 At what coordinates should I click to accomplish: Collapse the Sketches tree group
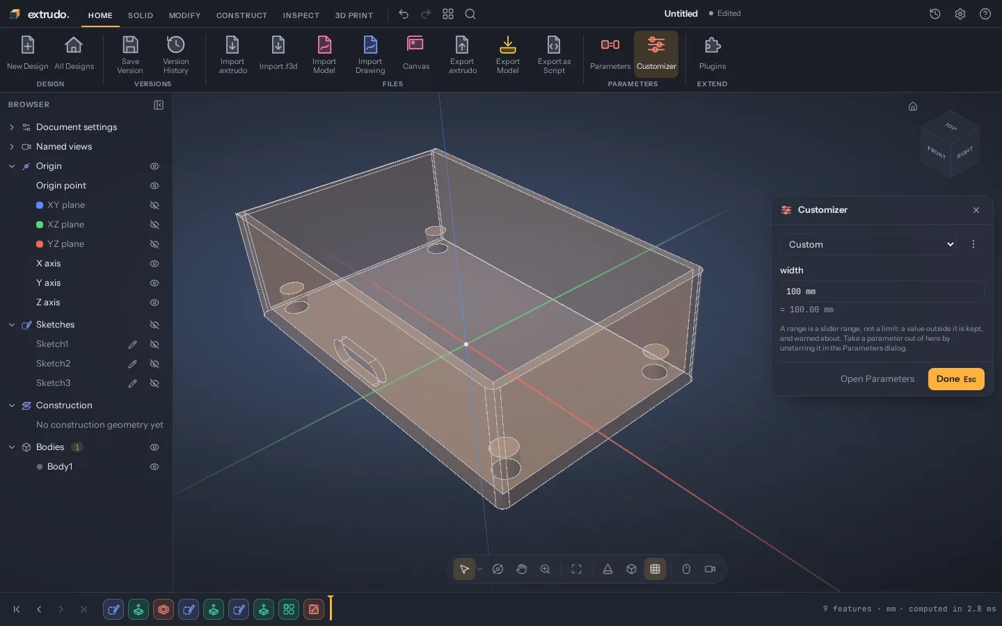(12, 325)
